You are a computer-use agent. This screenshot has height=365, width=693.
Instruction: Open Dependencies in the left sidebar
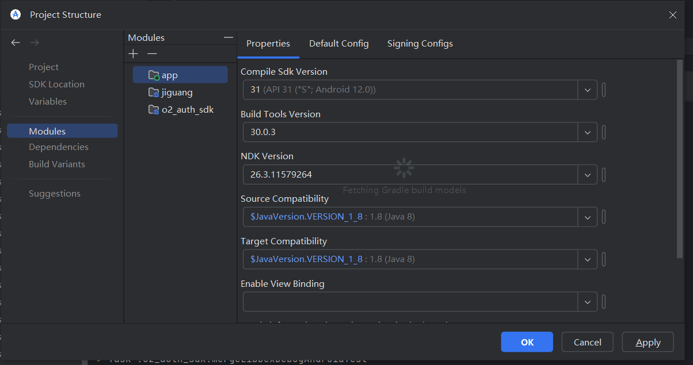[59, 147]
